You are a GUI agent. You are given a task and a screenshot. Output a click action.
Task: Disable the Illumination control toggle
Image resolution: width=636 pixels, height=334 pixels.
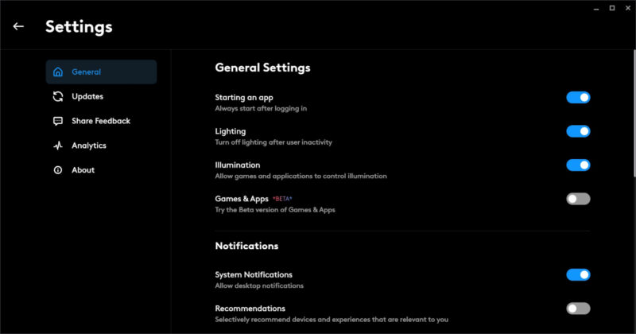click(x=578, y=165)
